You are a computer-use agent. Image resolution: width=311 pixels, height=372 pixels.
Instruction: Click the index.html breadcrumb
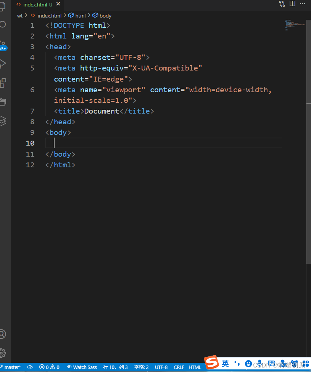tap(46, 16)
